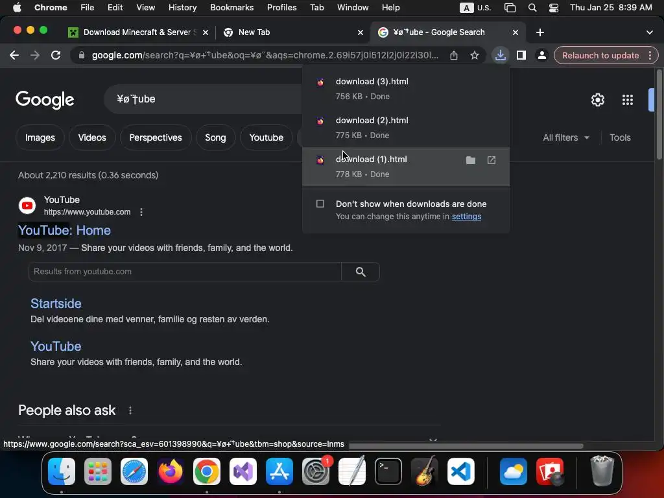Screen dimensions: 664x498
Task: Open App Store from the Dock
Action: click(279, 471)
